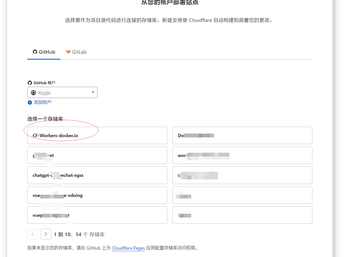The width and height of the screenshot is (346, 257).
Task: Switch to the GitLab tab
Action: click(76, 52)
